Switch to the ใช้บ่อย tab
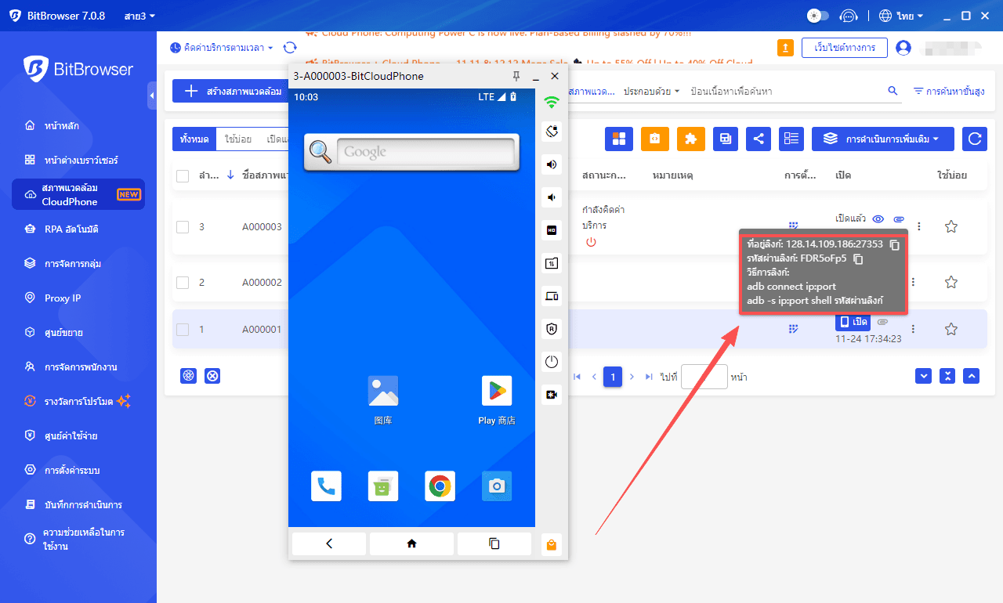 pyautogui.click(x=237, y=139)
